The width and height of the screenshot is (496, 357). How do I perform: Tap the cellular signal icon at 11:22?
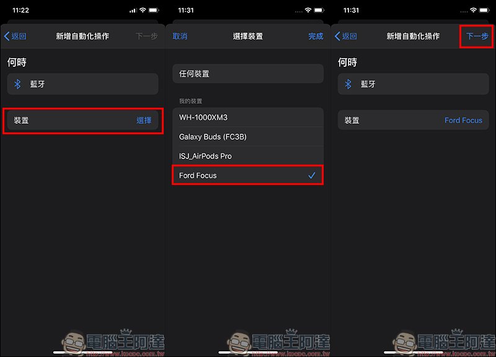coord(133,11)
